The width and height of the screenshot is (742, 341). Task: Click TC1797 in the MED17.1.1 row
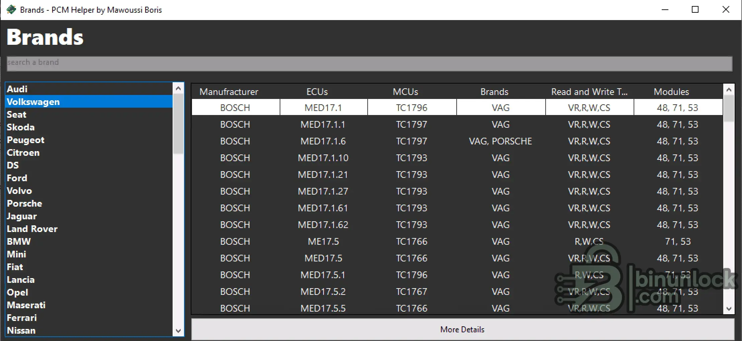412,124
